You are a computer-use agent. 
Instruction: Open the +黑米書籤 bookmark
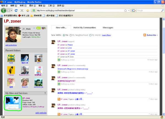click(49, 16)
